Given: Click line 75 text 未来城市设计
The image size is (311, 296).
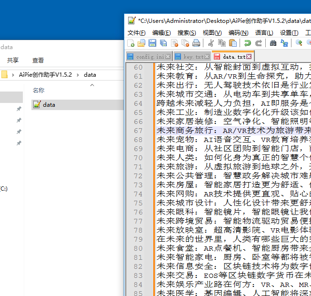Looking at the screenshot, I should coord(234,203).
